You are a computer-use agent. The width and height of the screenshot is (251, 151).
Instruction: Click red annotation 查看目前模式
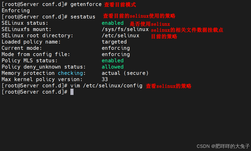click(x=120, y=5)
